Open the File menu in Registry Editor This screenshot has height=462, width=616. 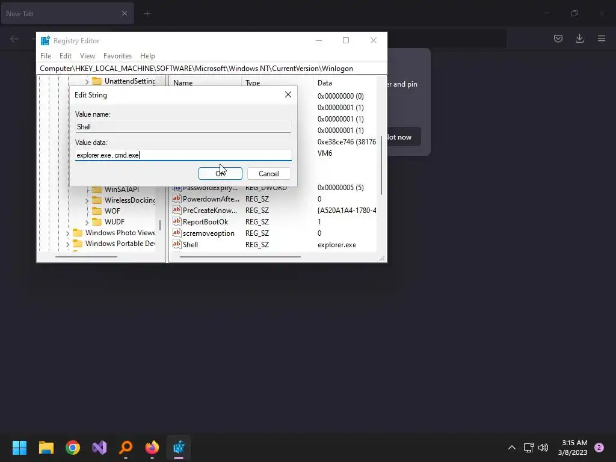point(46,56)
